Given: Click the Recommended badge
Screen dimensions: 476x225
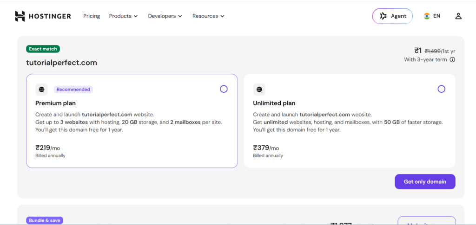Looking at the screenshot, I should (x=73, y=90).
